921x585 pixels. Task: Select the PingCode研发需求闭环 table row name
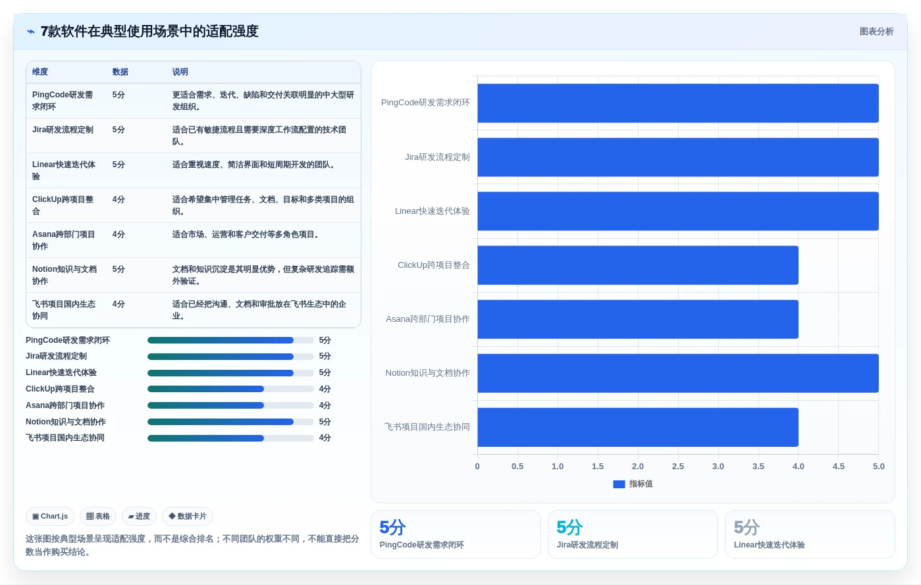click(x=63, y=101)
